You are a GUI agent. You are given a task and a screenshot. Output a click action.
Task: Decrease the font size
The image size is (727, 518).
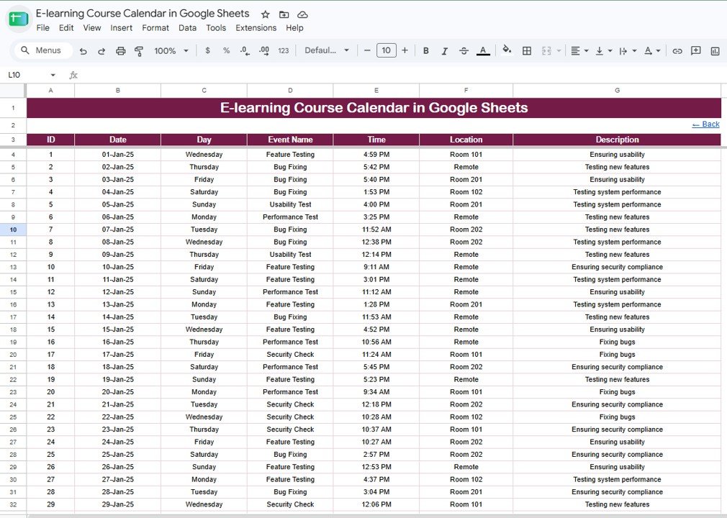point(367,50)
